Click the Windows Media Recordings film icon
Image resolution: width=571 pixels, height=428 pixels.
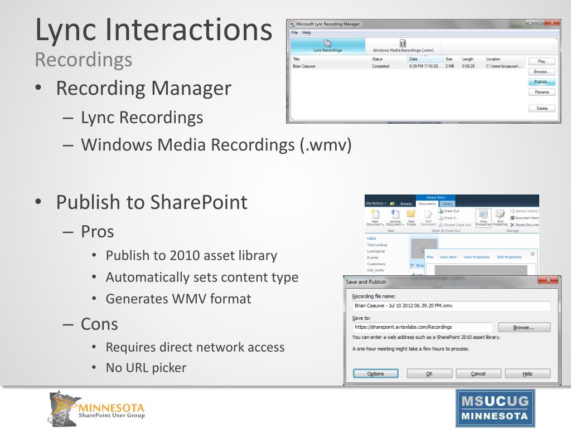coord(403,43)
